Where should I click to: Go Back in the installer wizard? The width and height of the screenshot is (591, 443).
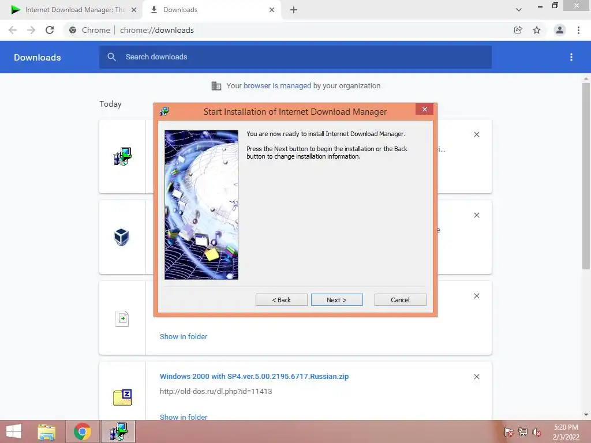(281, 300)
